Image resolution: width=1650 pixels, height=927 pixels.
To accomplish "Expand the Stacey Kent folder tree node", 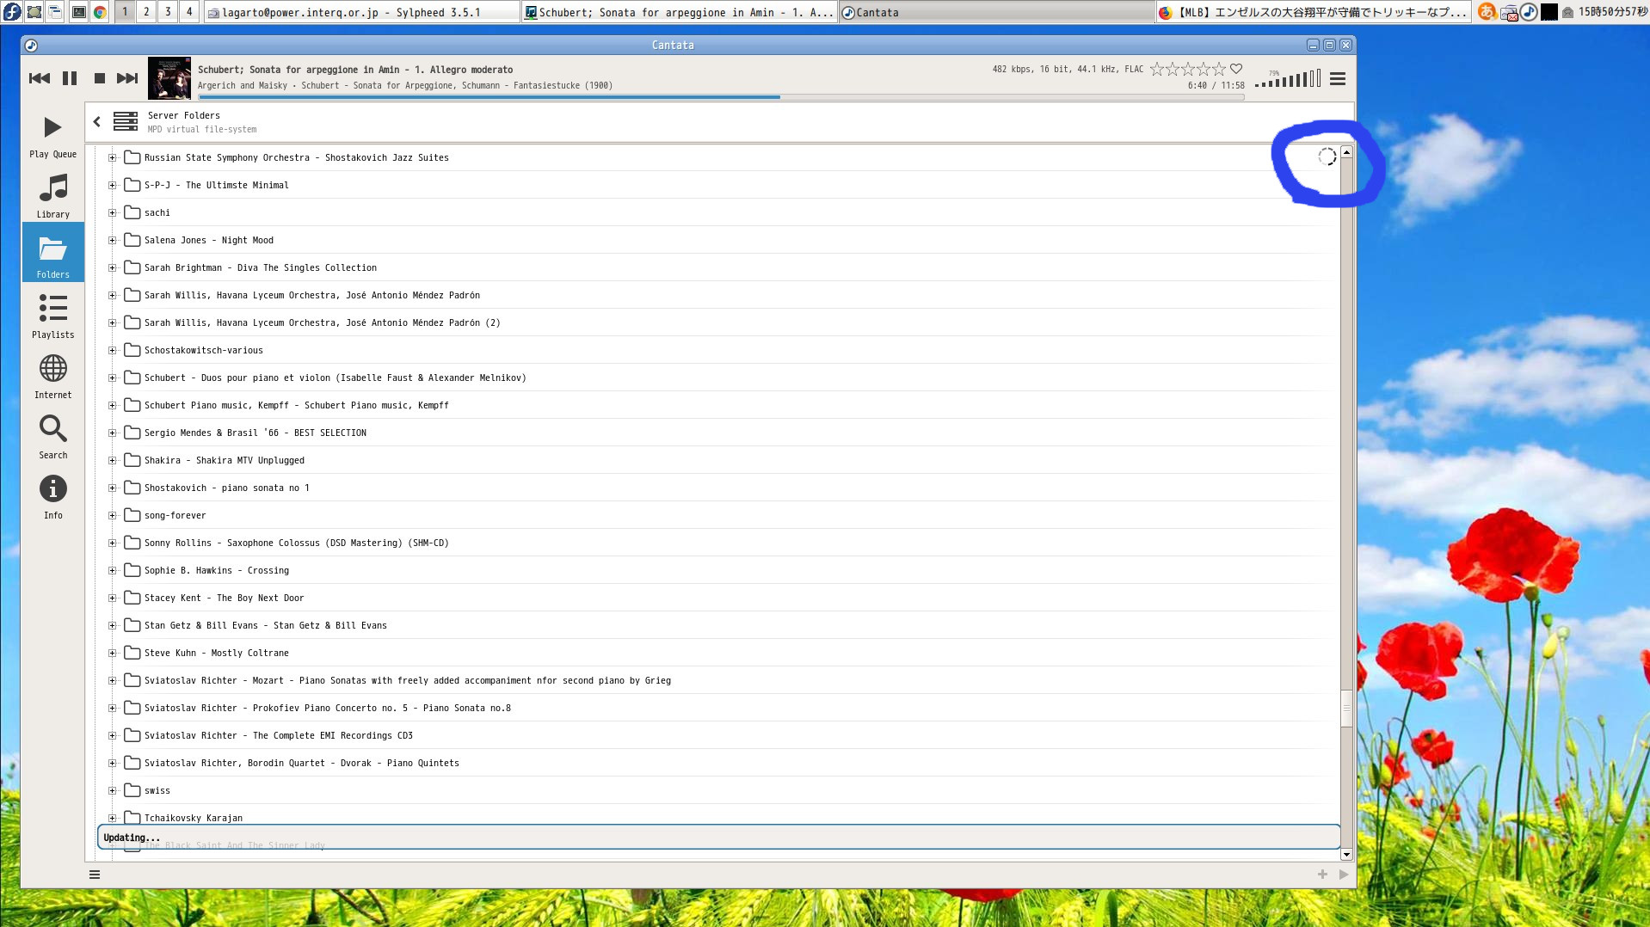I will coord(112,599).
